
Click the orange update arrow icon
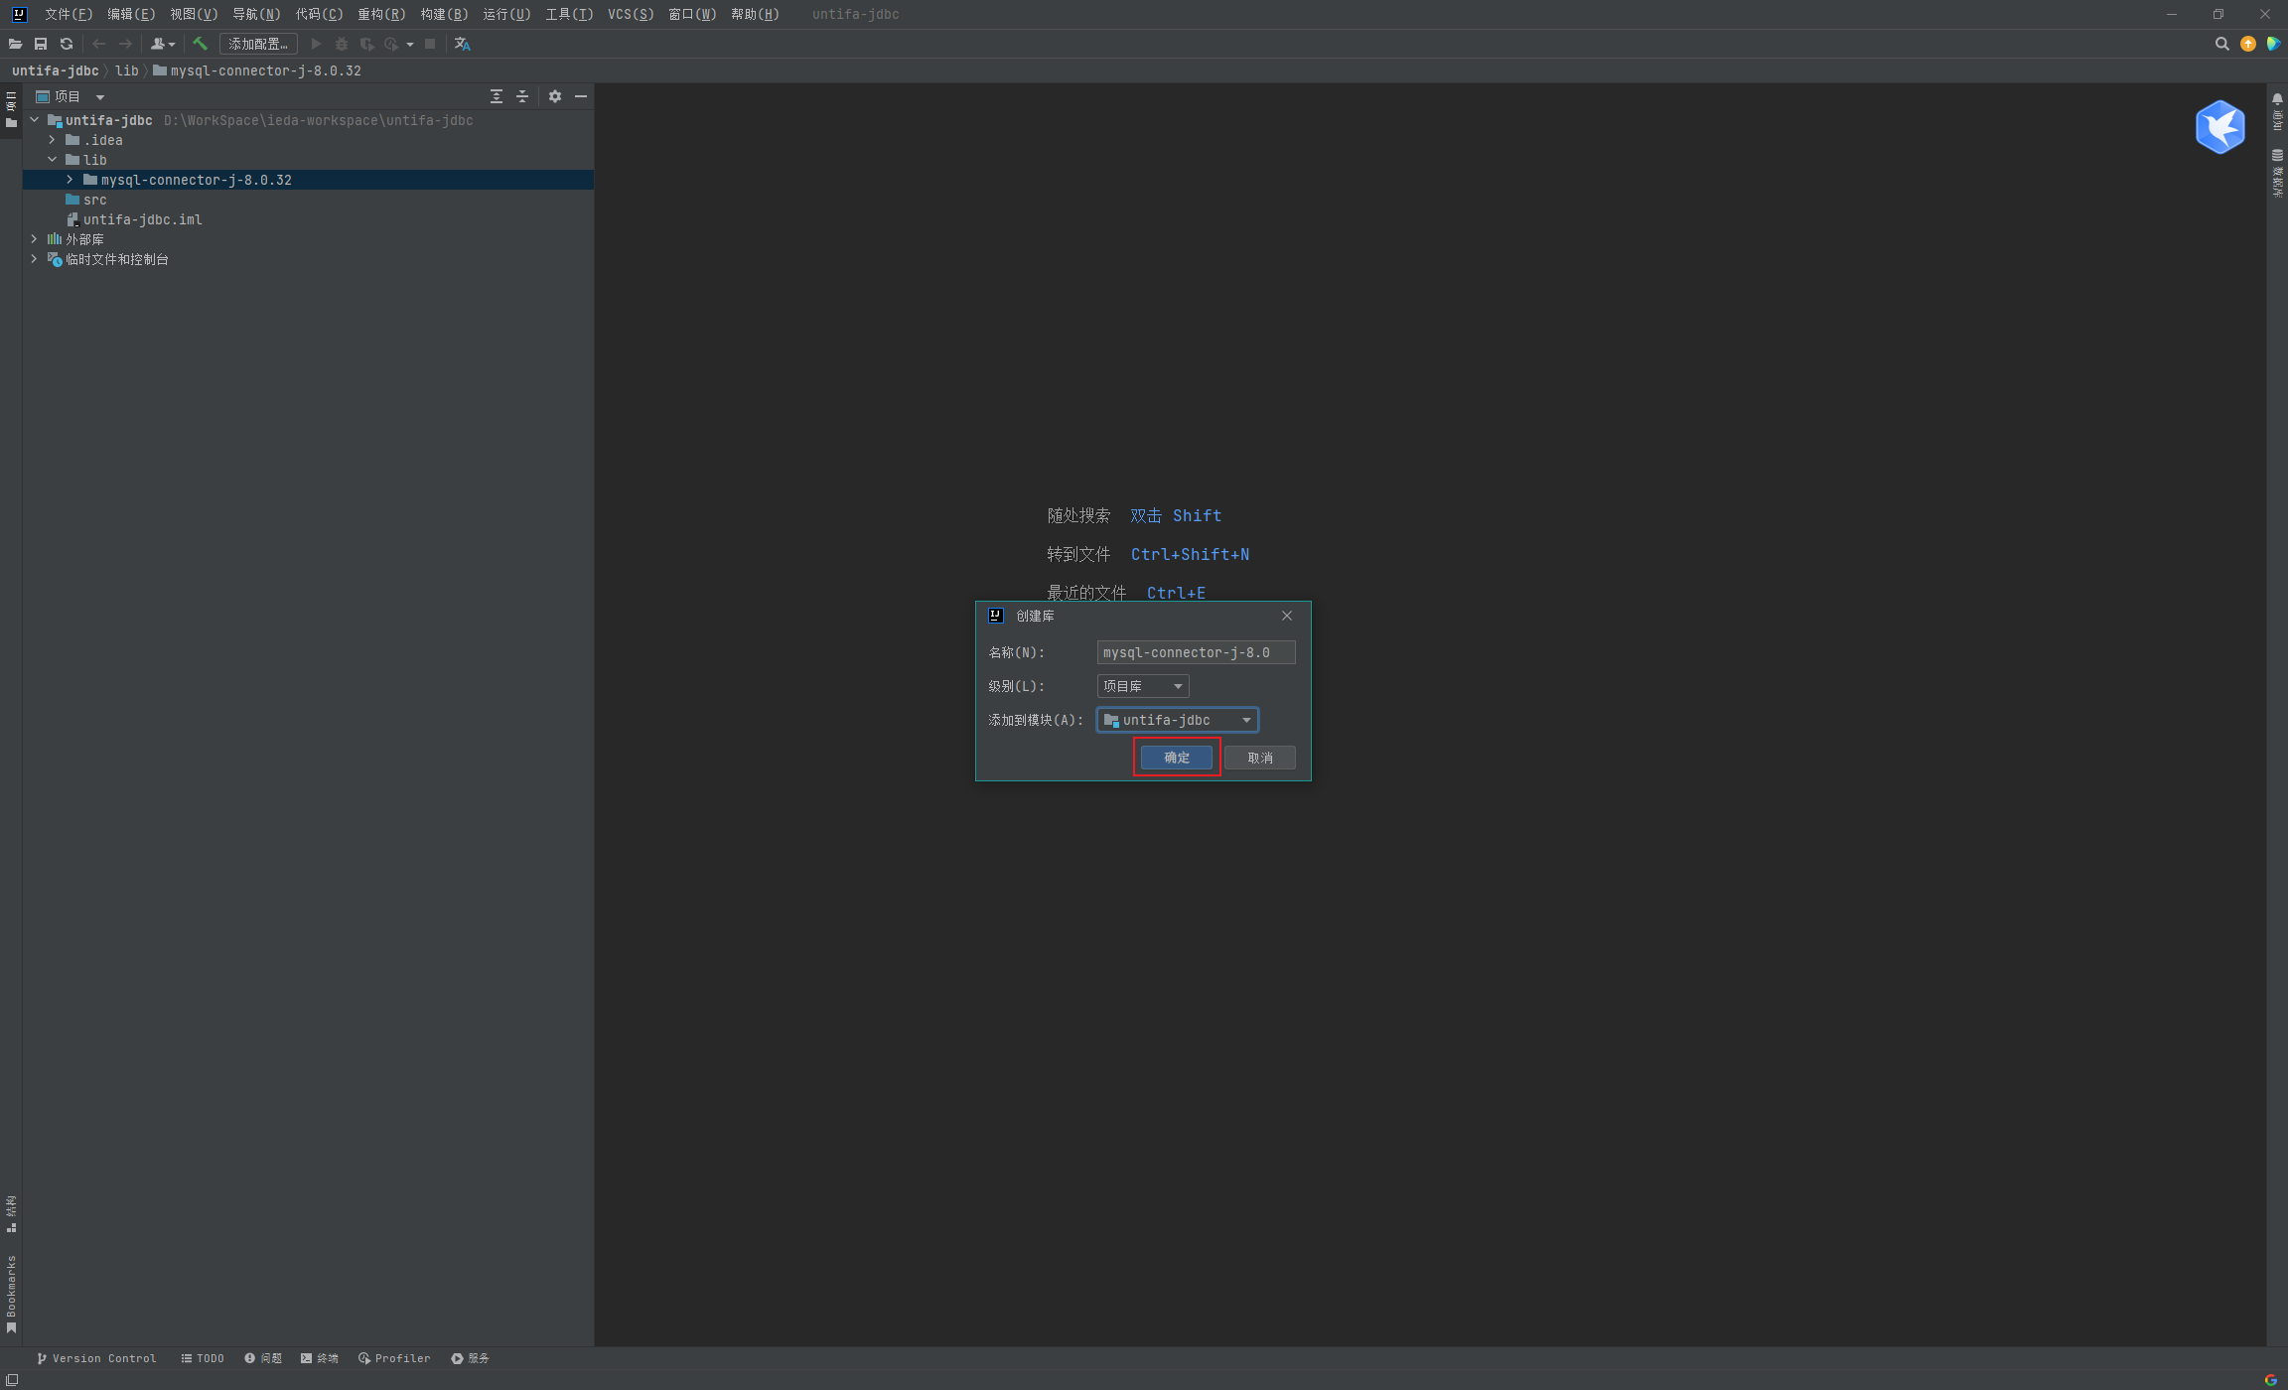click(2248, 44)
